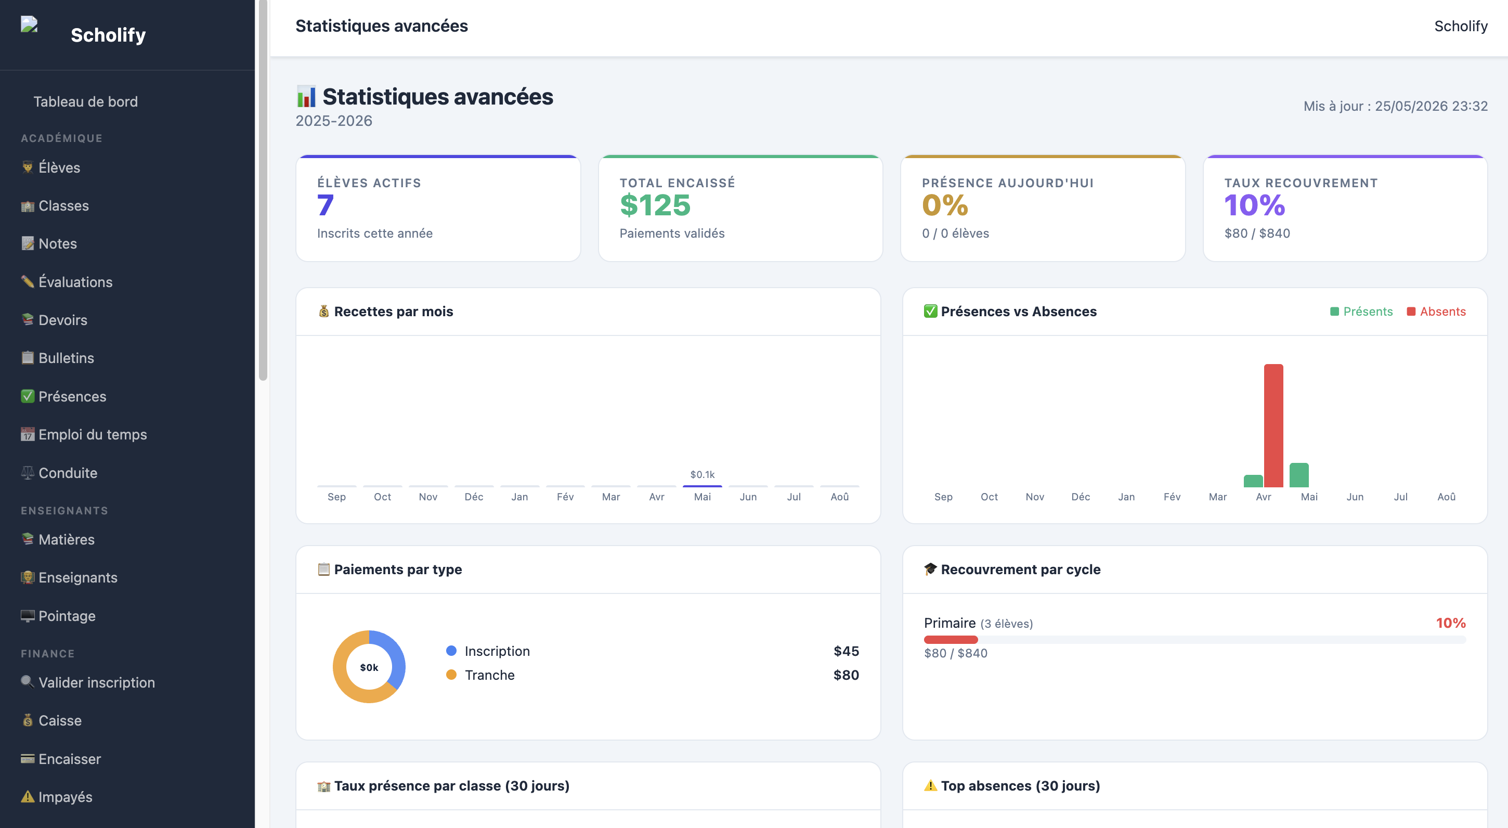Click the Encaisser credit card icon
The image size is (1508, 828).
point(28,759)
